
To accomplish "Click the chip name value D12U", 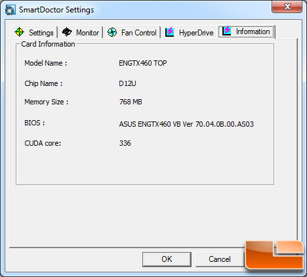I will [x=127, y=83].
